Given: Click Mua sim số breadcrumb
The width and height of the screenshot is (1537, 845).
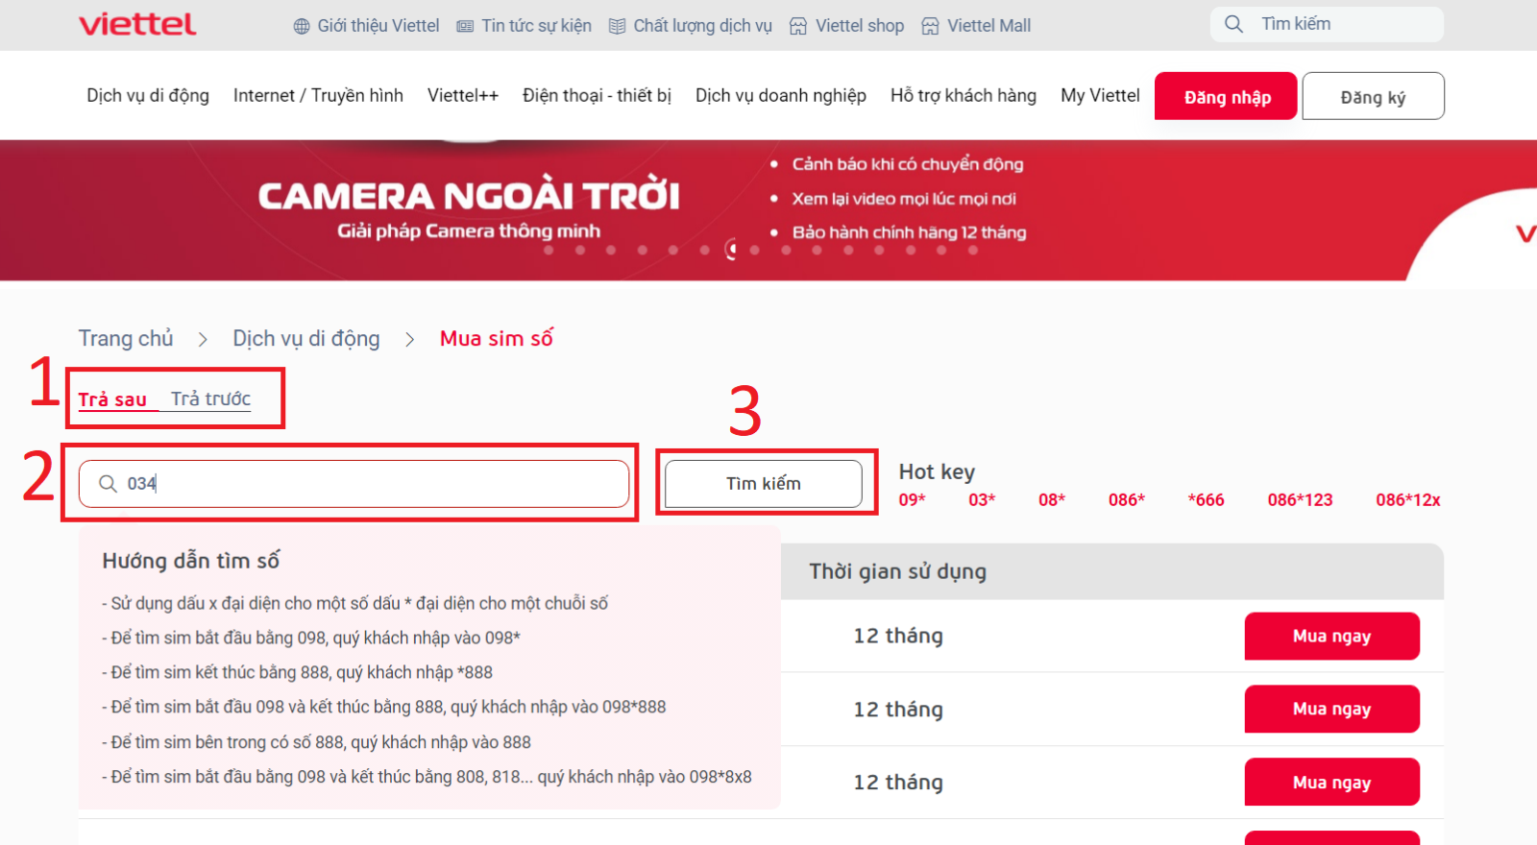Looking at the screenshot, I should point(497,338).
